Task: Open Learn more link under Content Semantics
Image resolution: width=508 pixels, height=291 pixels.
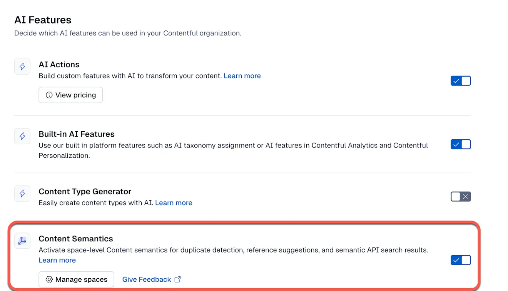Action: 57,260
